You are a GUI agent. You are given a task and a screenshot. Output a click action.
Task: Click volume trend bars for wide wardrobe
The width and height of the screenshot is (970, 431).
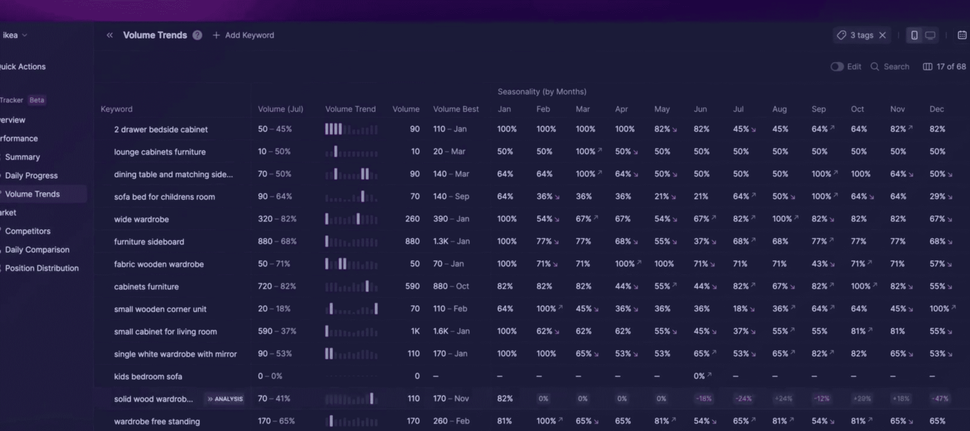351,219
